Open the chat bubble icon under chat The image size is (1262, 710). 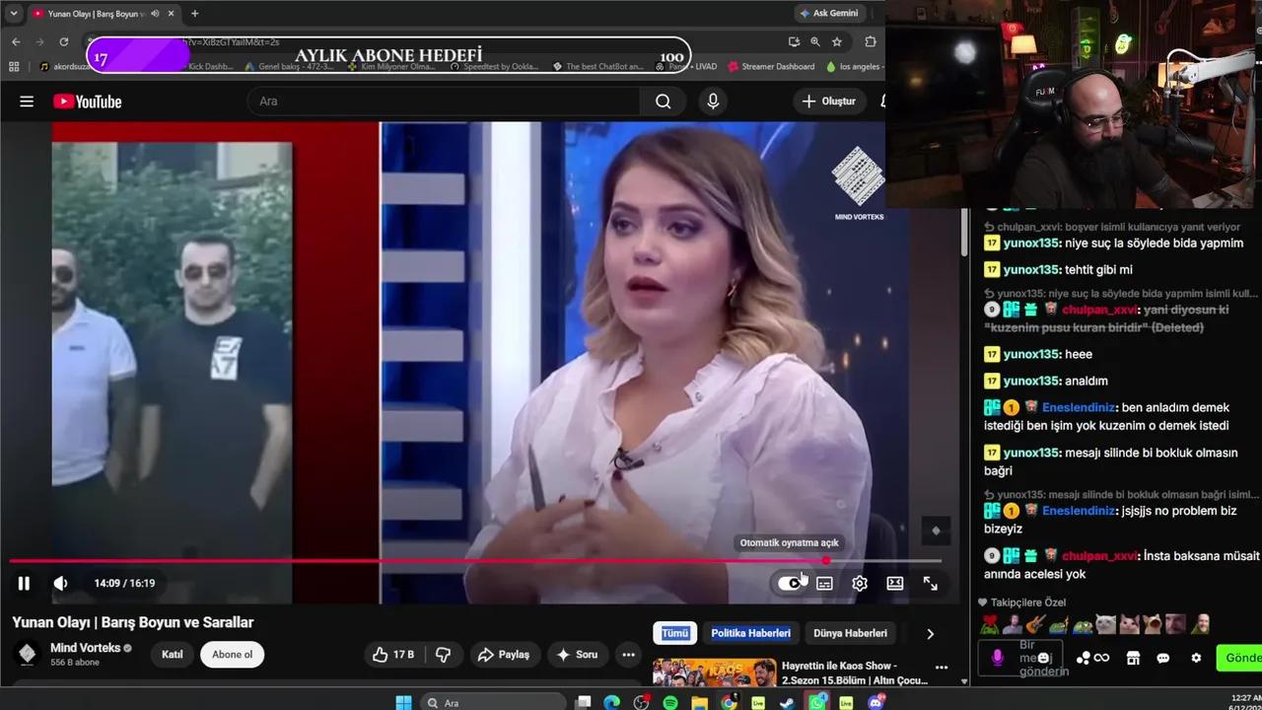pyautogui.click(x=1163, y=658)
